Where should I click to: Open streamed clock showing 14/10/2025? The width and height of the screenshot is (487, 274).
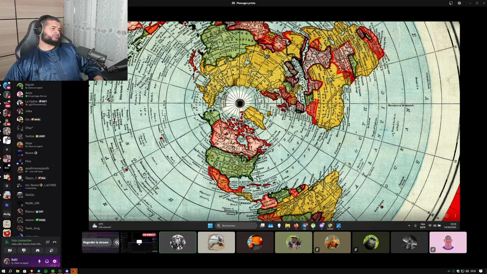[x=450, y=226]
